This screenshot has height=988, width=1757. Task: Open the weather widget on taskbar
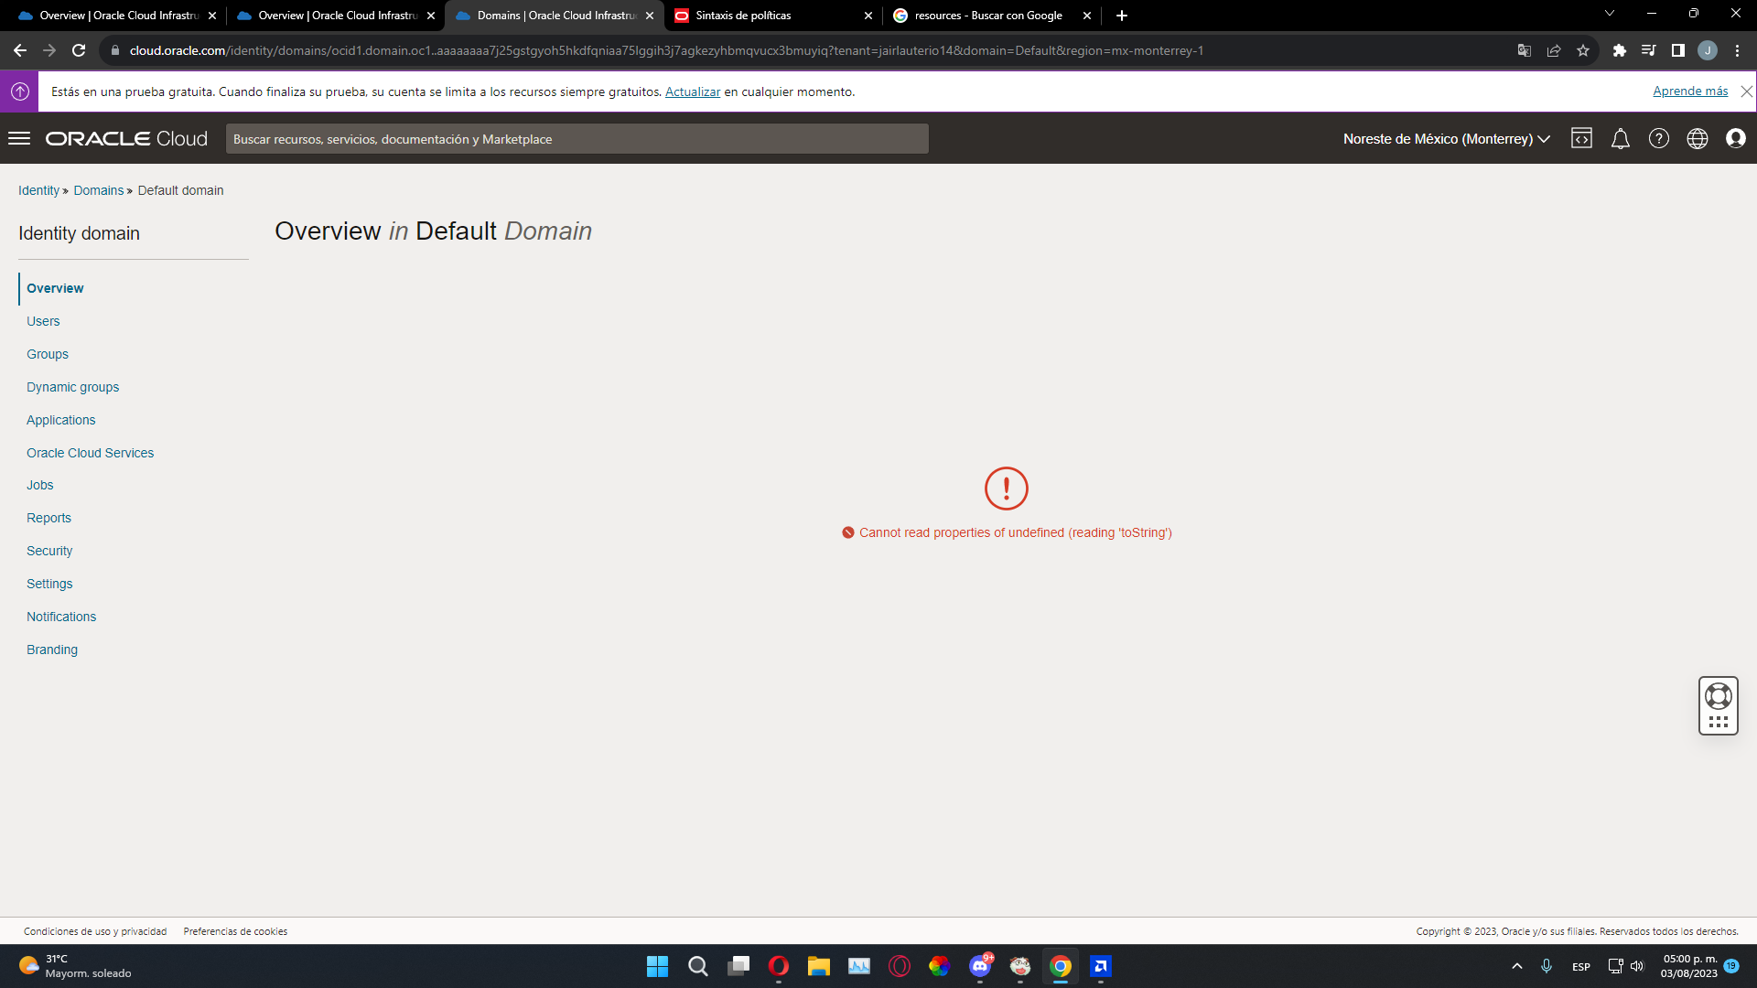click(x=75, y=966)
